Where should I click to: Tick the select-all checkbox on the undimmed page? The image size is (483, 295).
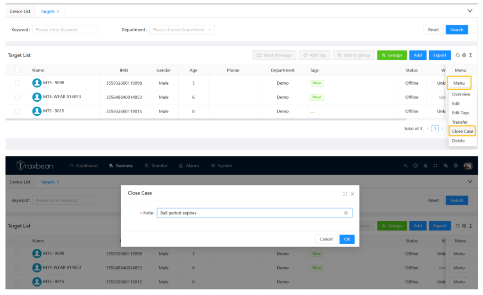[x=17, y=70]
